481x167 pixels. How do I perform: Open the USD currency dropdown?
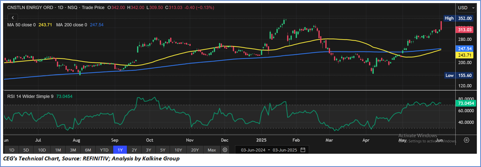coord(466,8)
